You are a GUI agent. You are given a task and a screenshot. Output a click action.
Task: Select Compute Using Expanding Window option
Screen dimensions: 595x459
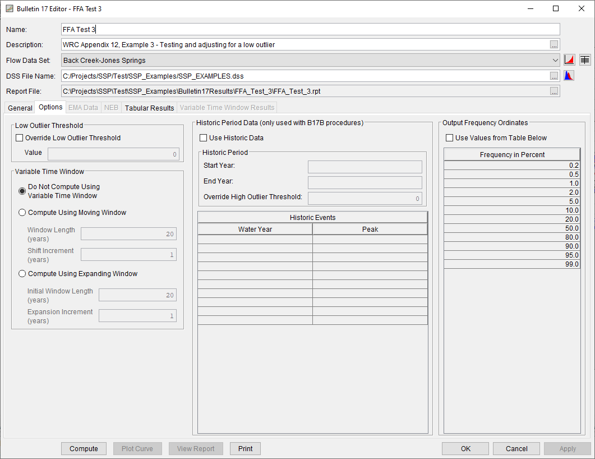pyautogui.click(x=22, y=274)
